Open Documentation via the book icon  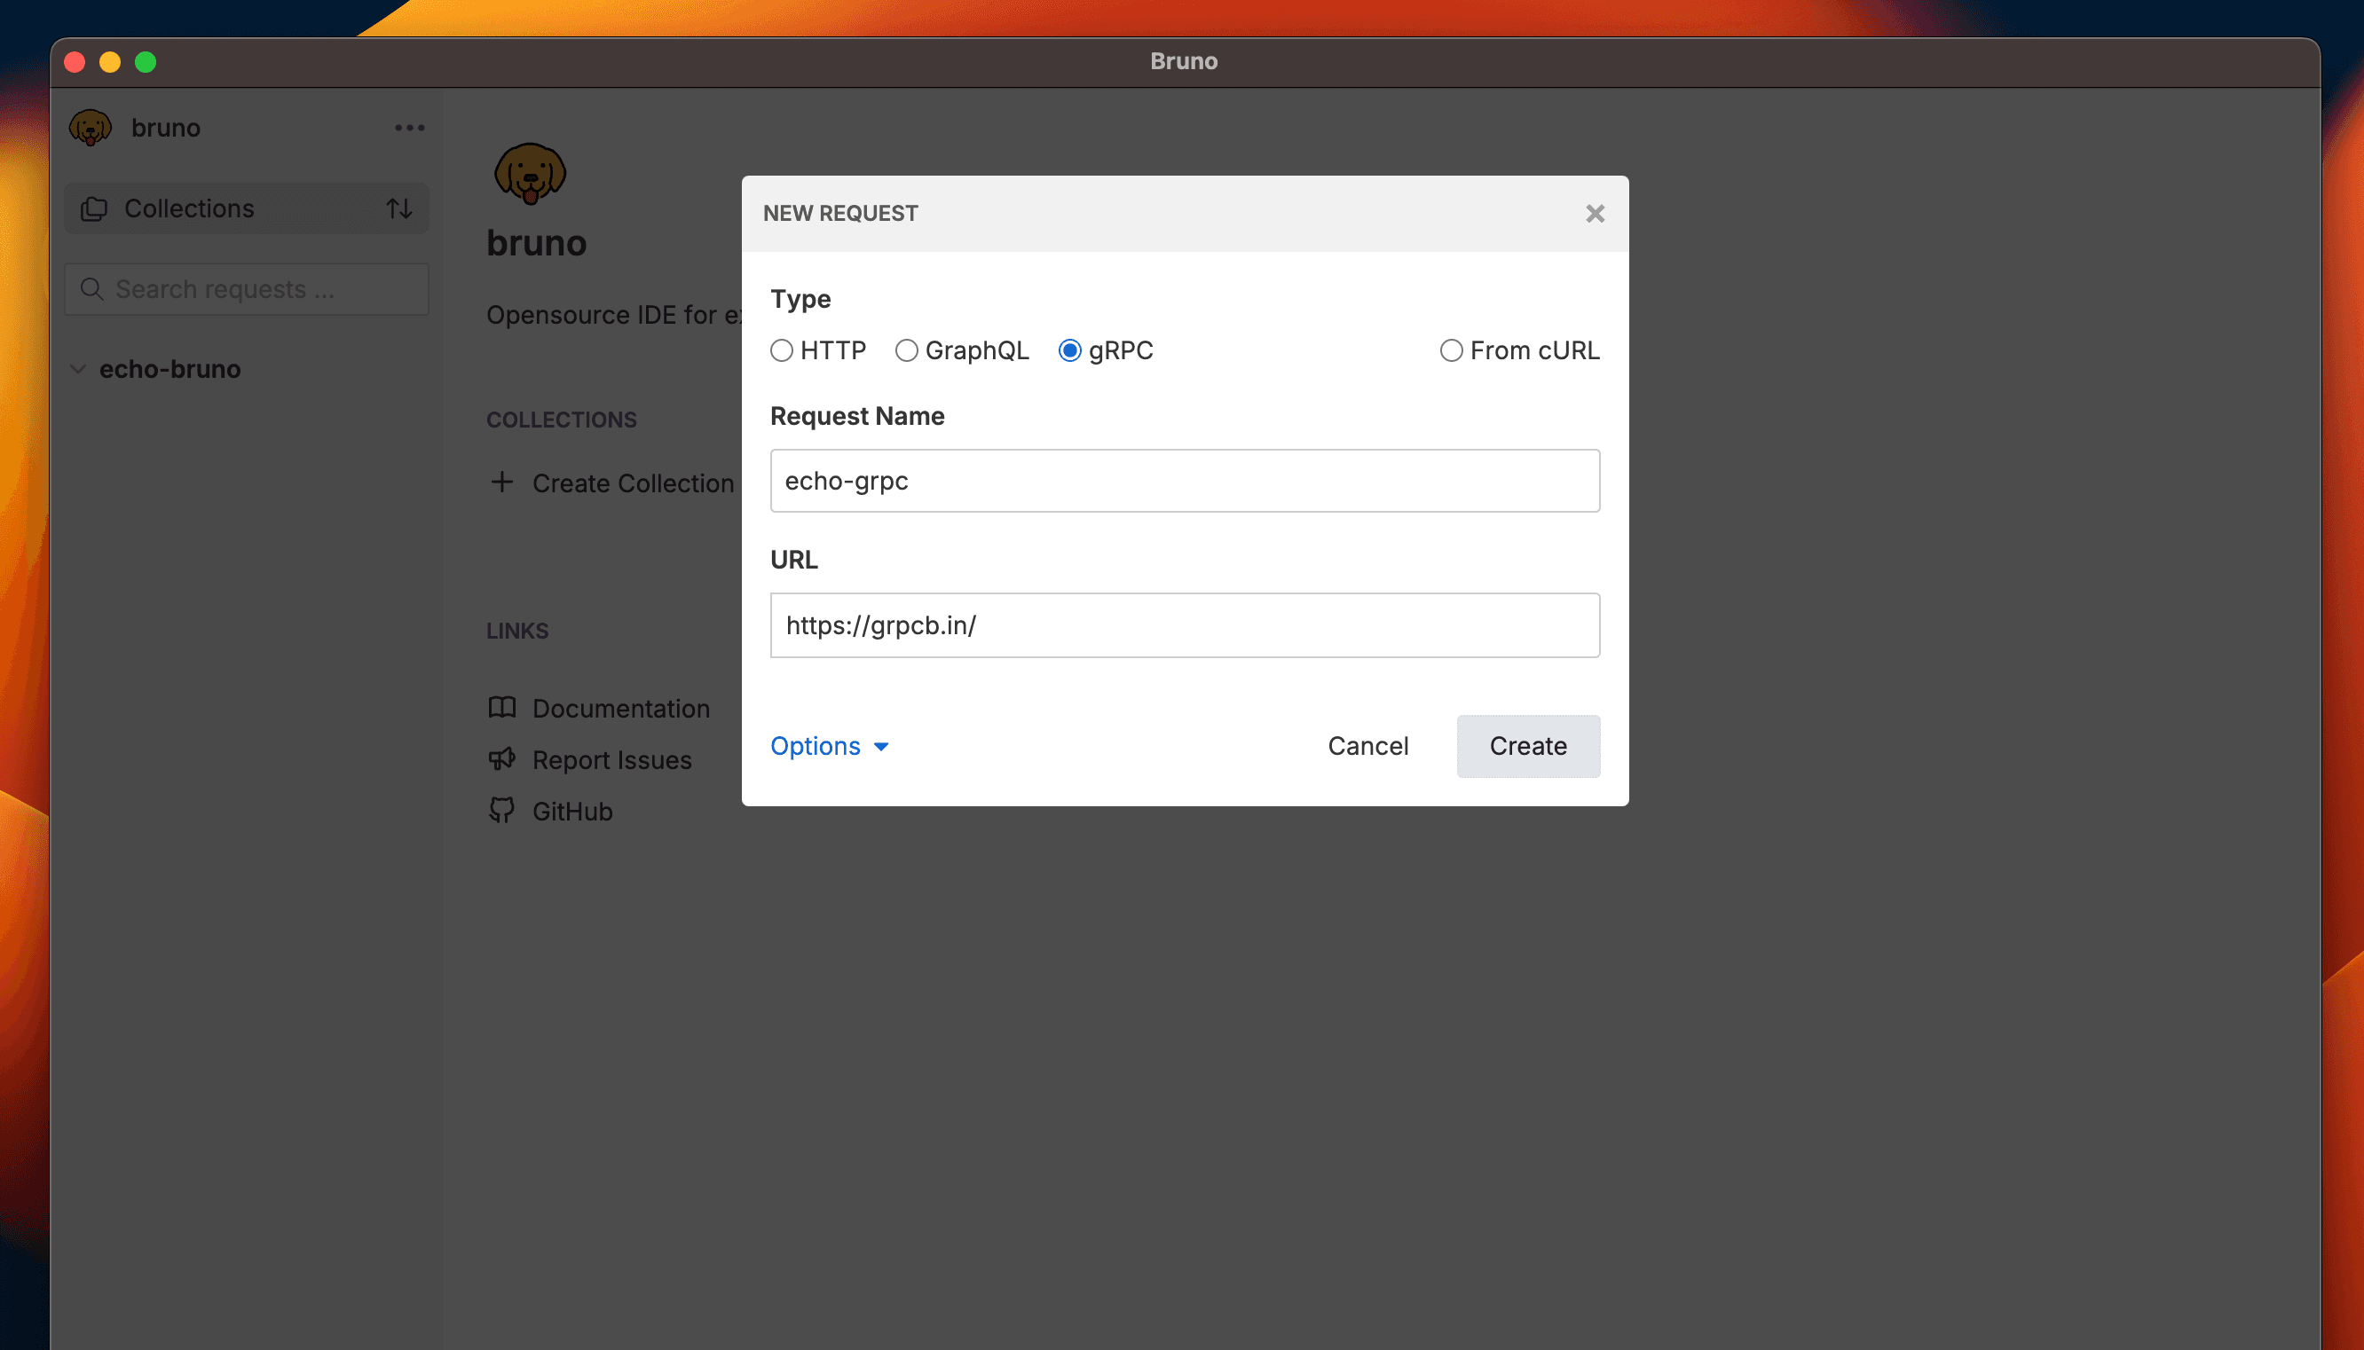(501, 708)
